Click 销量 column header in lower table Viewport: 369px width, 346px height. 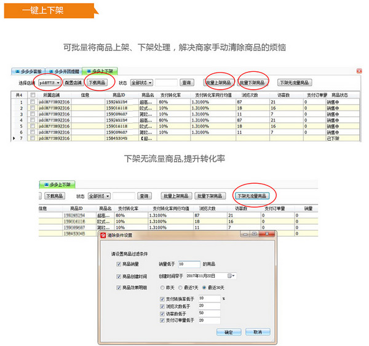308,208
